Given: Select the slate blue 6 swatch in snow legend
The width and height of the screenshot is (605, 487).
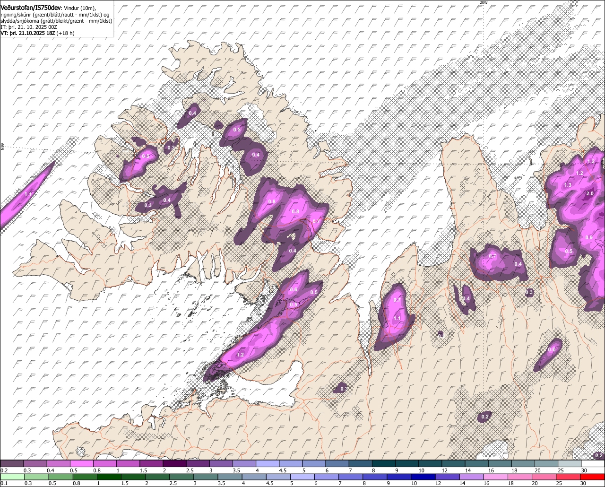Looking at the screenshot, I should [337, 463].
